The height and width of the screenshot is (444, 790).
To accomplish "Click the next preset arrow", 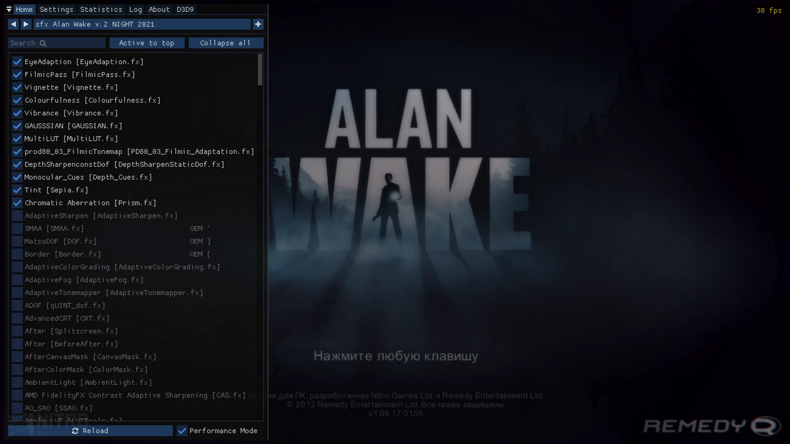I will [x=25, y=24].
